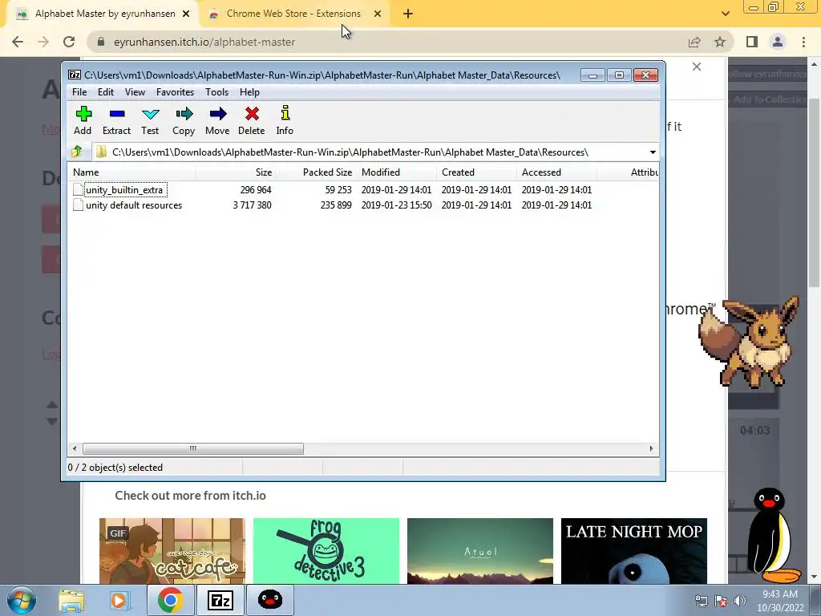Screen dimensions: 821x616
Task: Click the penguin app taskbar icon
Action: click(x=270, y=600)
